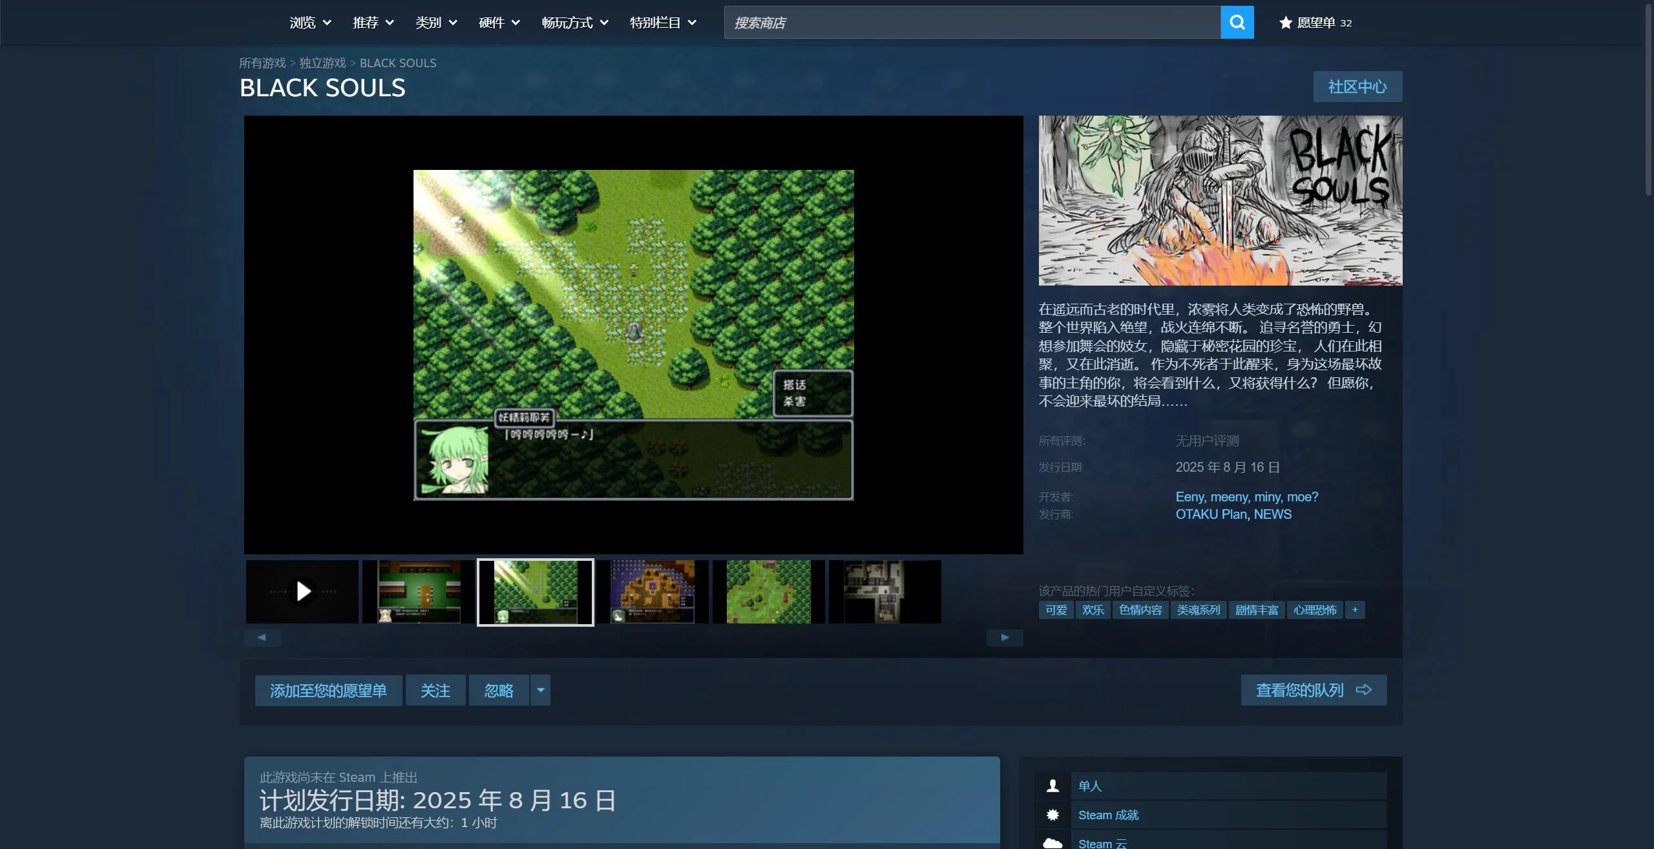Expand the 类别 navigation dropdown
The width and height of the screenshot is (1654, 849).
tap(436, 23)
